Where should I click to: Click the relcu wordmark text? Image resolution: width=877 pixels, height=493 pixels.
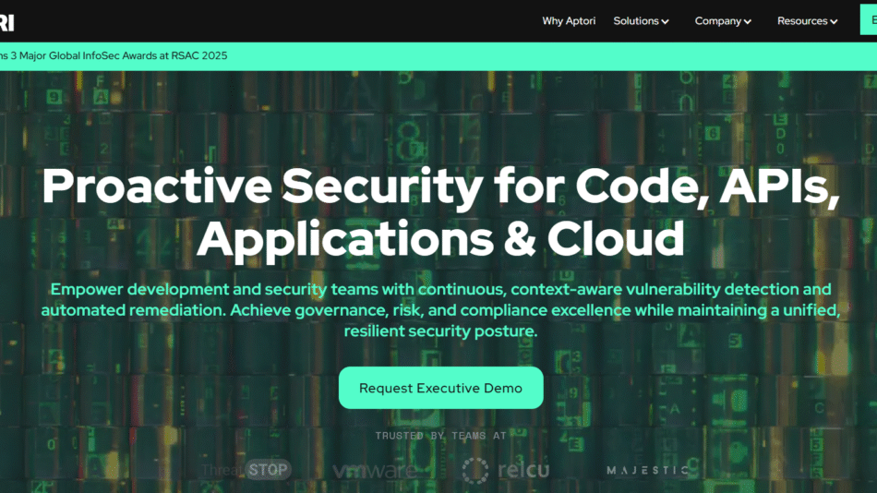click(523, 471)
